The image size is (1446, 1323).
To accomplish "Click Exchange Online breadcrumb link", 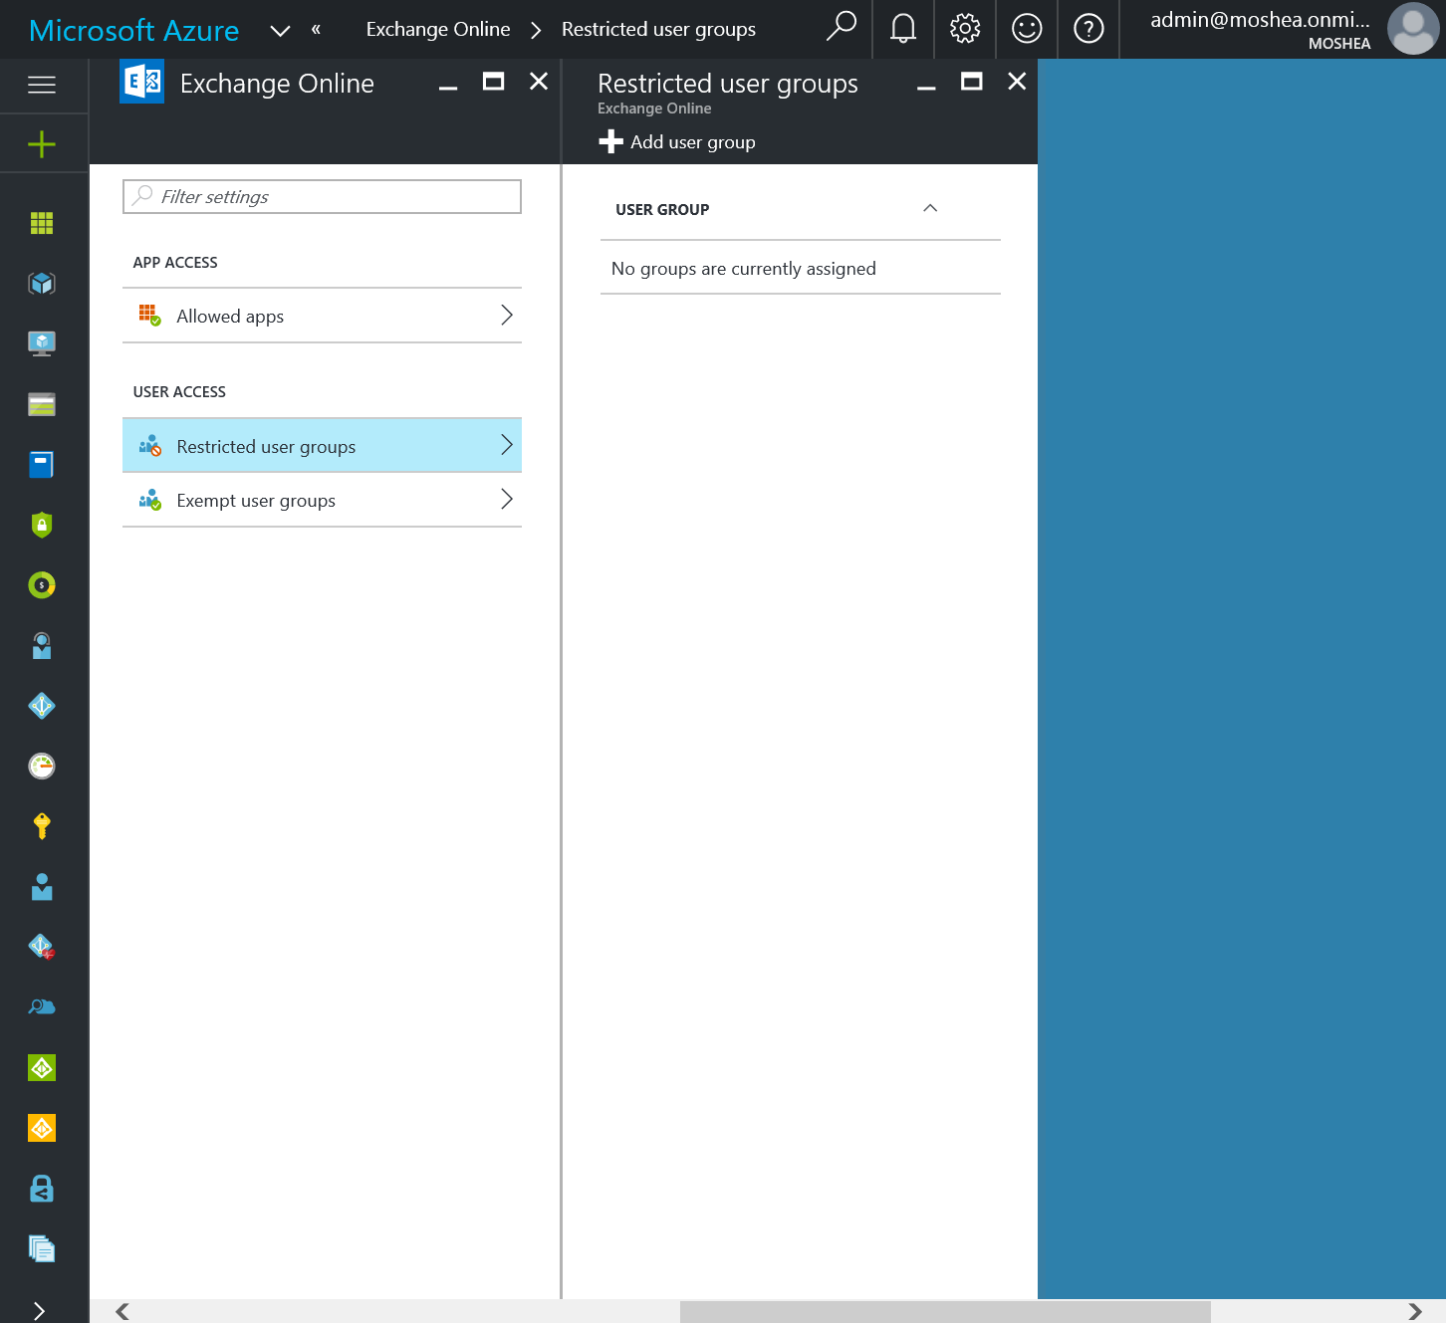I will pos(437,30).
